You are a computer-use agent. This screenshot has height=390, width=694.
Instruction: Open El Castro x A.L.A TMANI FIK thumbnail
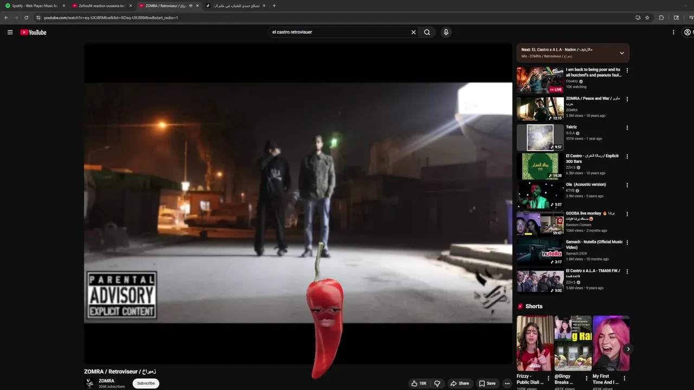[x=540, y=281]
